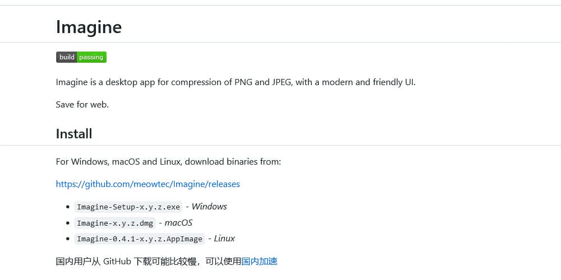
Task: Click the italic Linux label
Action: click(x=224, y=239)
